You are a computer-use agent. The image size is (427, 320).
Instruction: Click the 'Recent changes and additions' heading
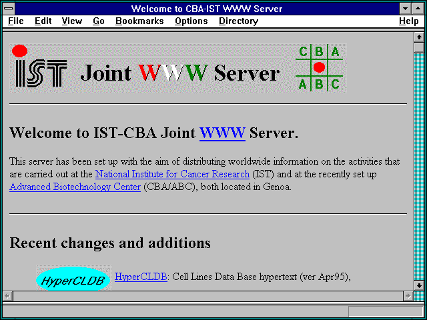(x=110, y=243)
